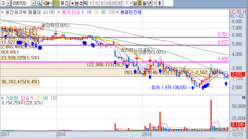Click the 5,751 magenta price level label
248x139 pixels.
coord(223,34)
